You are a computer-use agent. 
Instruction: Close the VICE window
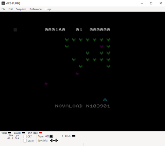(x=161, y=3)
